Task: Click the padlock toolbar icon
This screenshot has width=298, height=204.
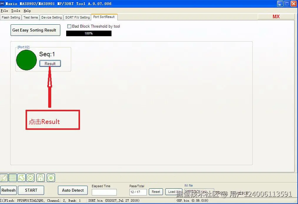Action: 41,178
